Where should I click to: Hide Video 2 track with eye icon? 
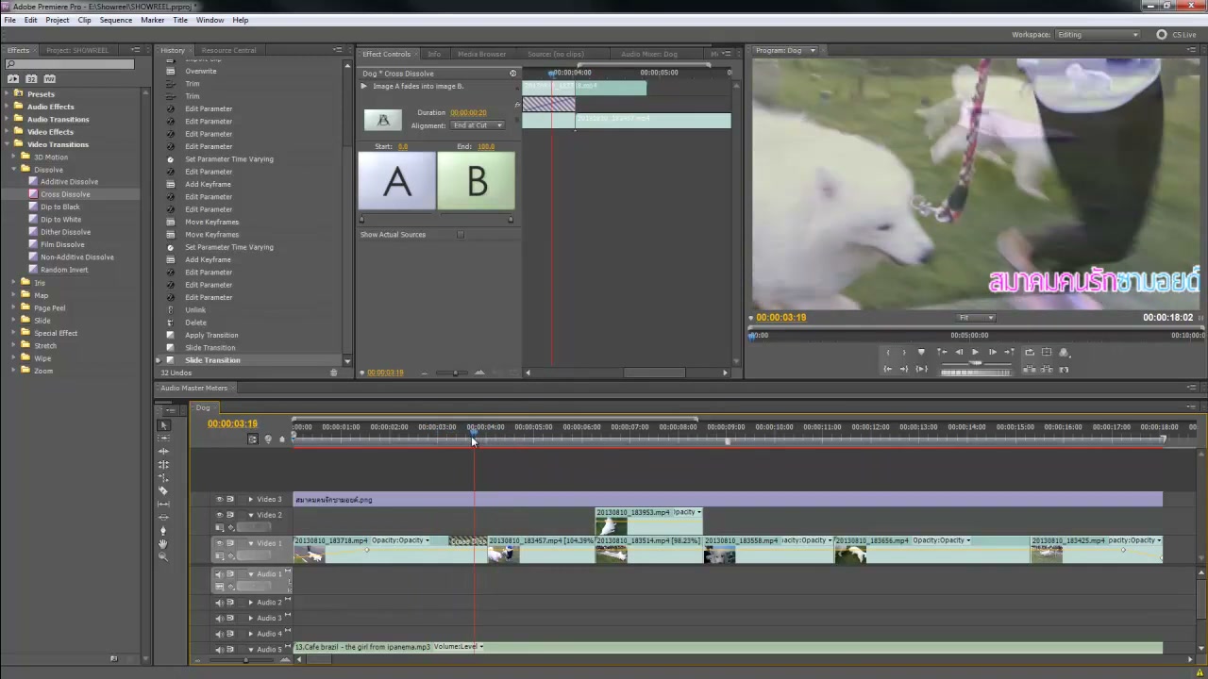click(219, 515)
